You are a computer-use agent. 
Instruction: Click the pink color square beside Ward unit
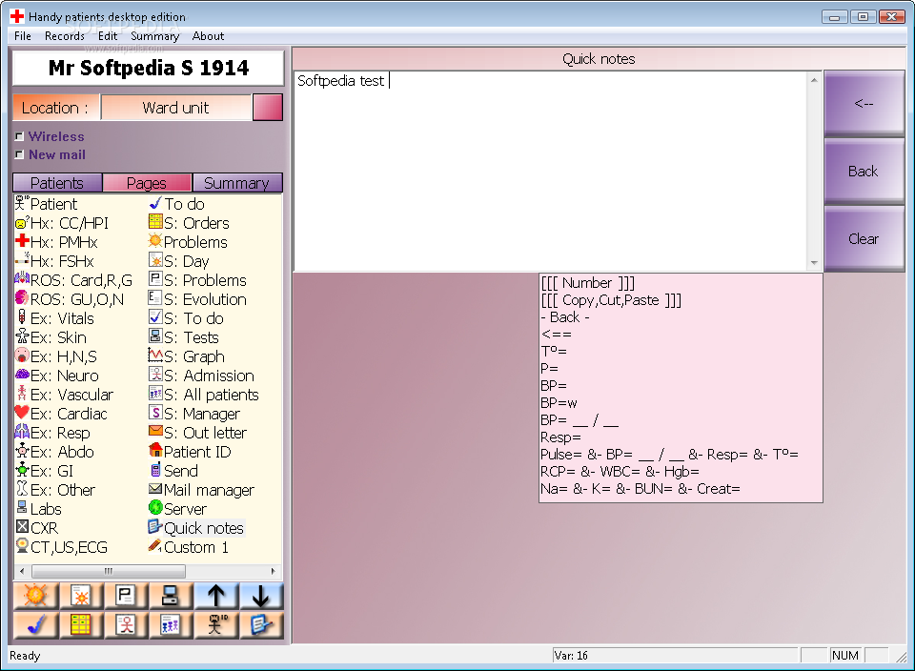point(268,108)
